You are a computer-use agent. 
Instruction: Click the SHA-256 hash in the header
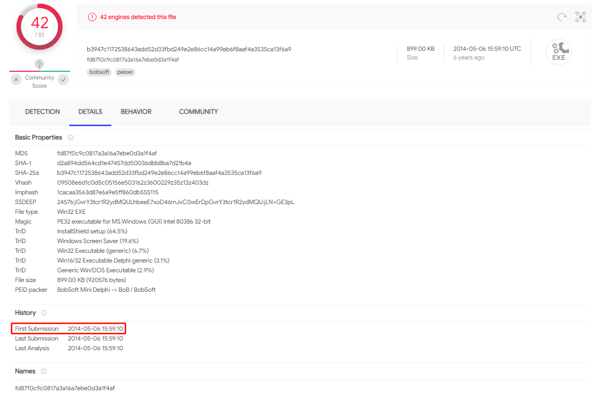click(x=189, y=49)
